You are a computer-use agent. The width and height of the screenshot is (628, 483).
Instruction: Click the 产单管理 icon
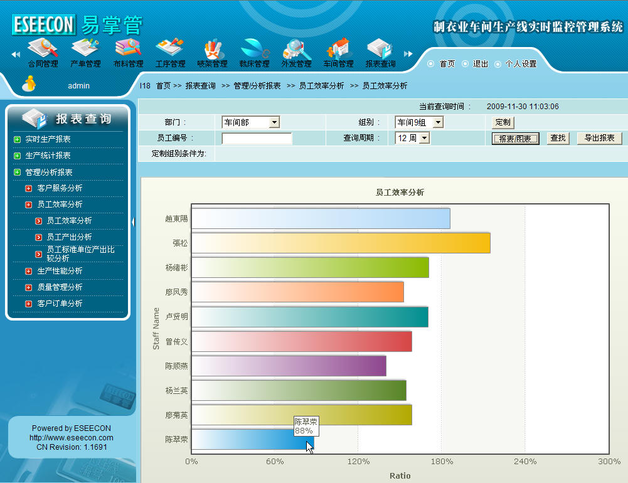(x=85, y=49)
